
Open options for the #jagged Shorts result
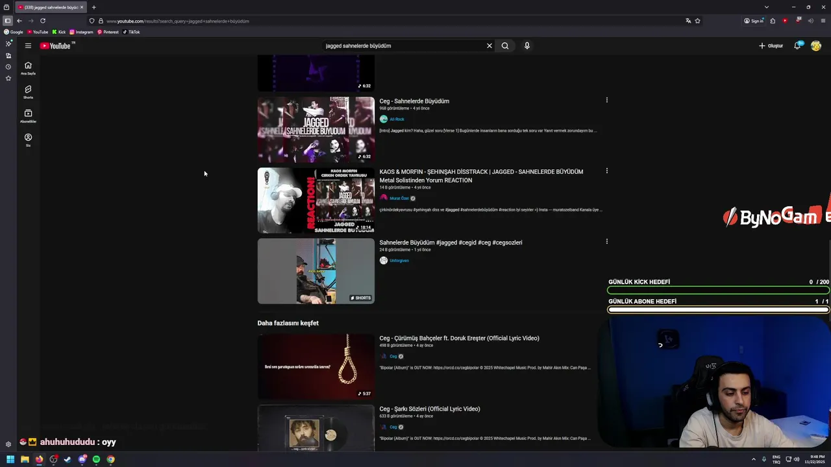pos(607,241)
